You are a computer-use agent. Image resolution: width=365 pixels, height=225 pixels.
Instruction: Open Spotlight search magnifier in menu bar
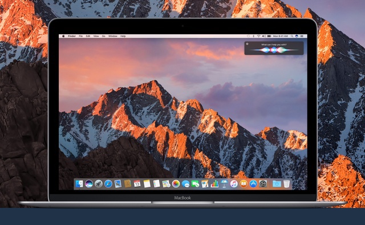[292, 36]
